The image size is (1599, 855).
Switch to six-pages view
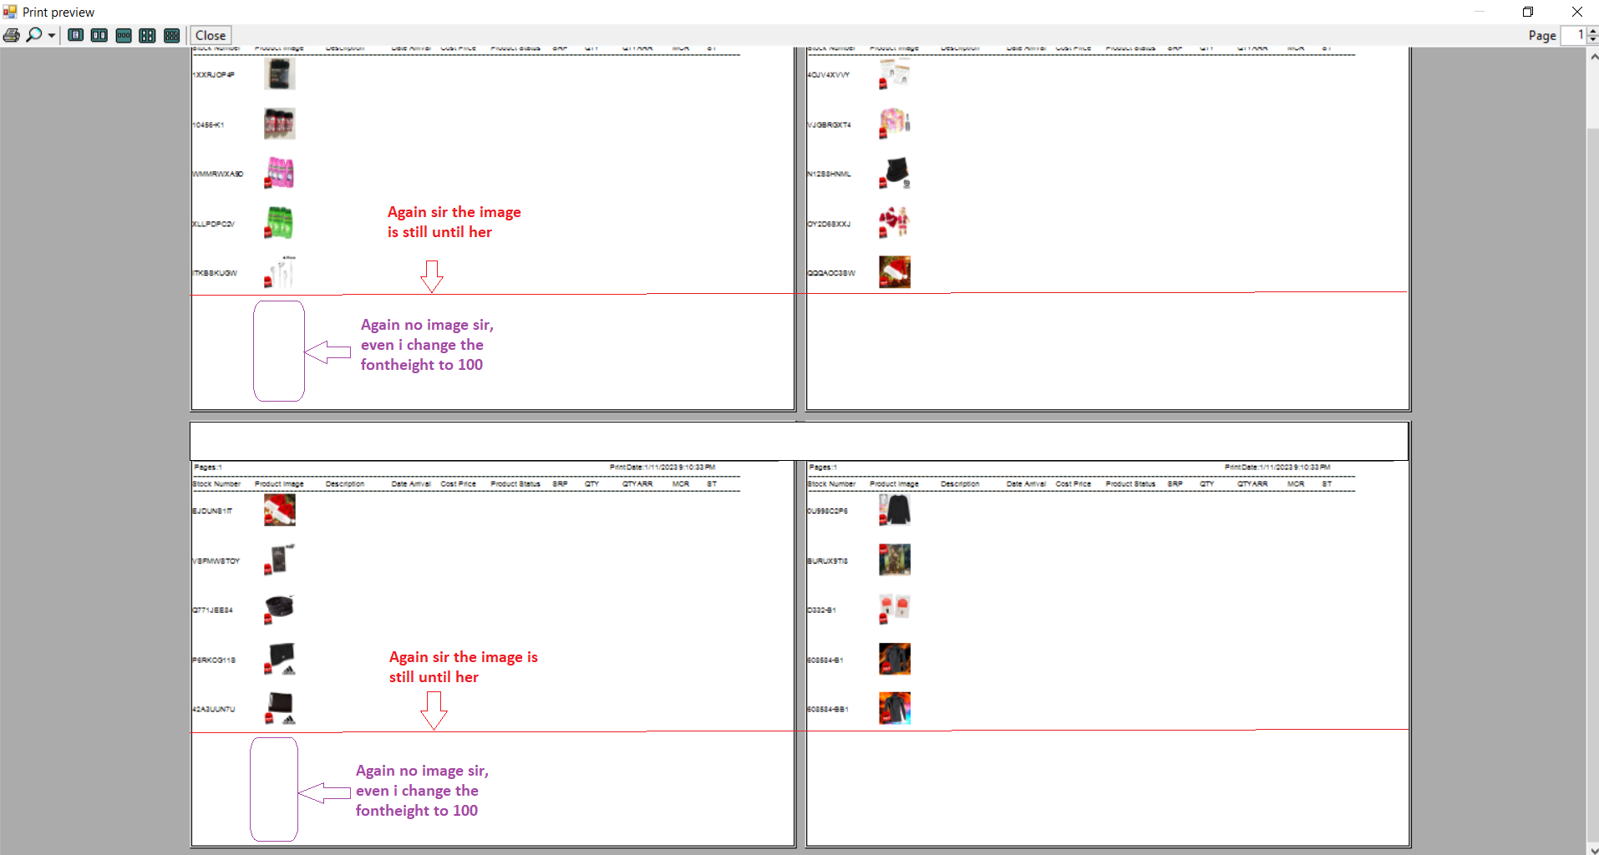coord(172,35)
